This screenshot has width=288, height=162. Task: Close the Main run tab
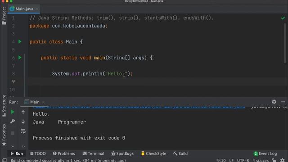point(43,102)
